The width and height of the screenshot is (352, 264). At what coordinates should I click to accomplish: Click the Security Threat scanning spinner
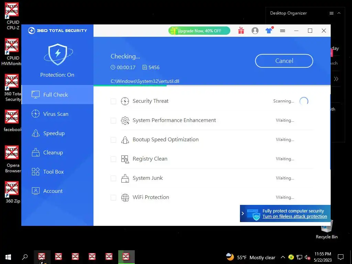pyautogui.click(x=304, y=101)
